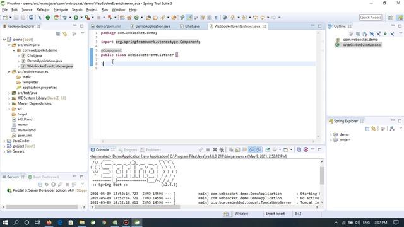Click Start server icon in Servers panel

click(x=53, y=185)
